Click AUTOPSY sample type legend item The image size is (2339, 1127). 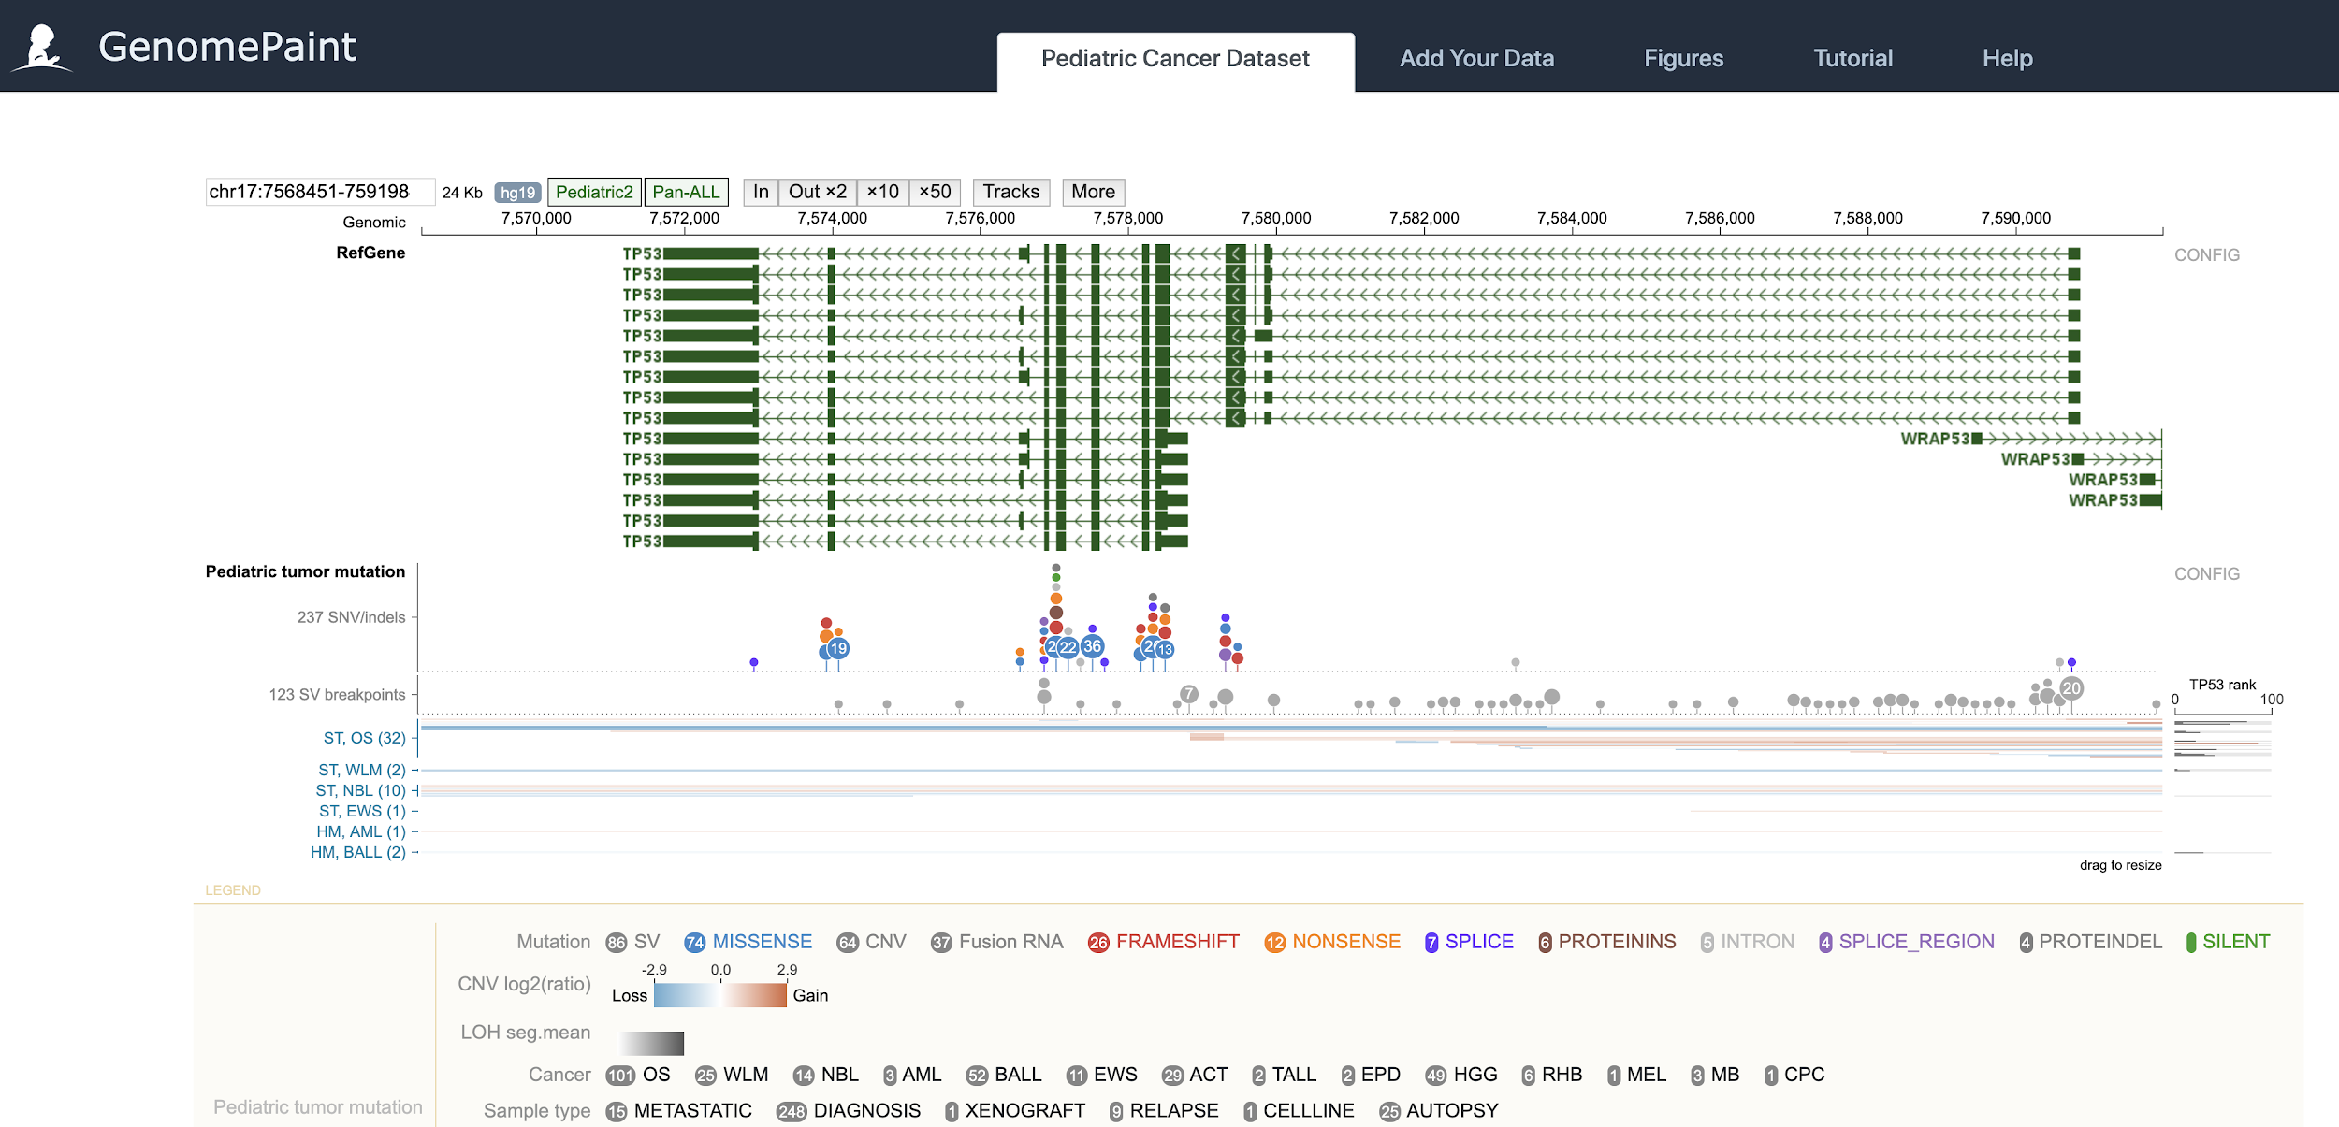point(1438,1111)
